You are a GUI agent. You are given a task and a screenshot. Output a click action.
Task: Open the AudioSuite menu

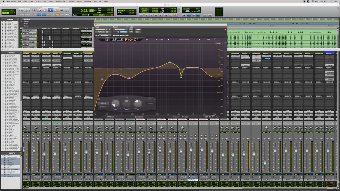pos(60,1)
